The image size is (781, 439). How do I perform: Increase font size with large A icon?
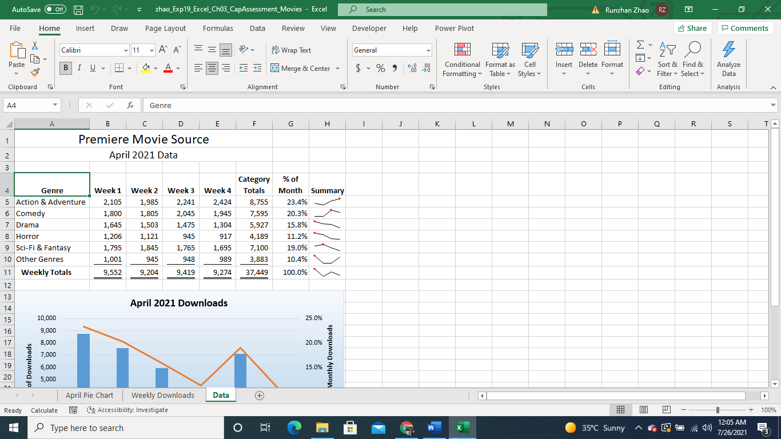163,50
